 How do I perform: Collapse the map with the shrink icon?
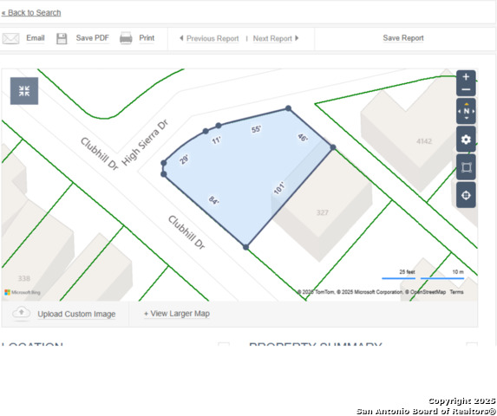point(24,91)
